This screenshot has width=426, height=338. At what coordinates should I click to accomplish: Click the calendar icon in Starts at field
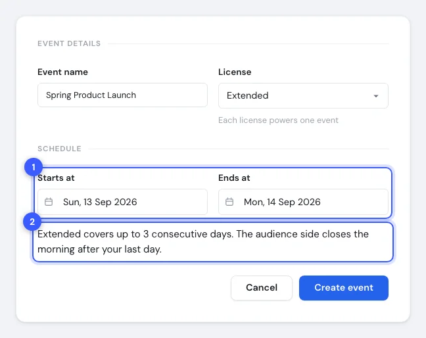pyautogui.click(x=49, y=202)
